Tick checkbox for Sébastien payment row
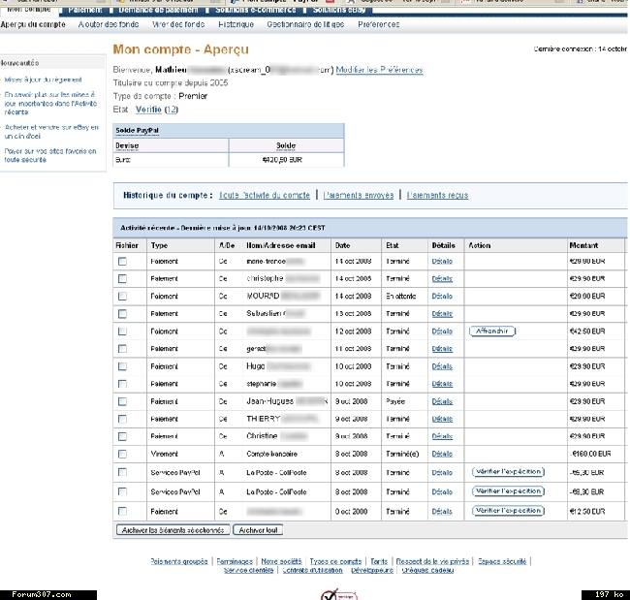The width and height of the screenshot is (630, 600). click(122, 313)
